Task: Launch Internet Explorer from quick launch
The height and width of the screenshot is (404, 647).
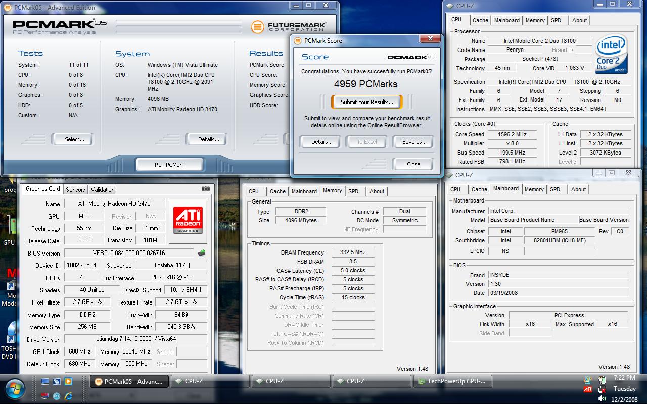Action: [68, 395]
